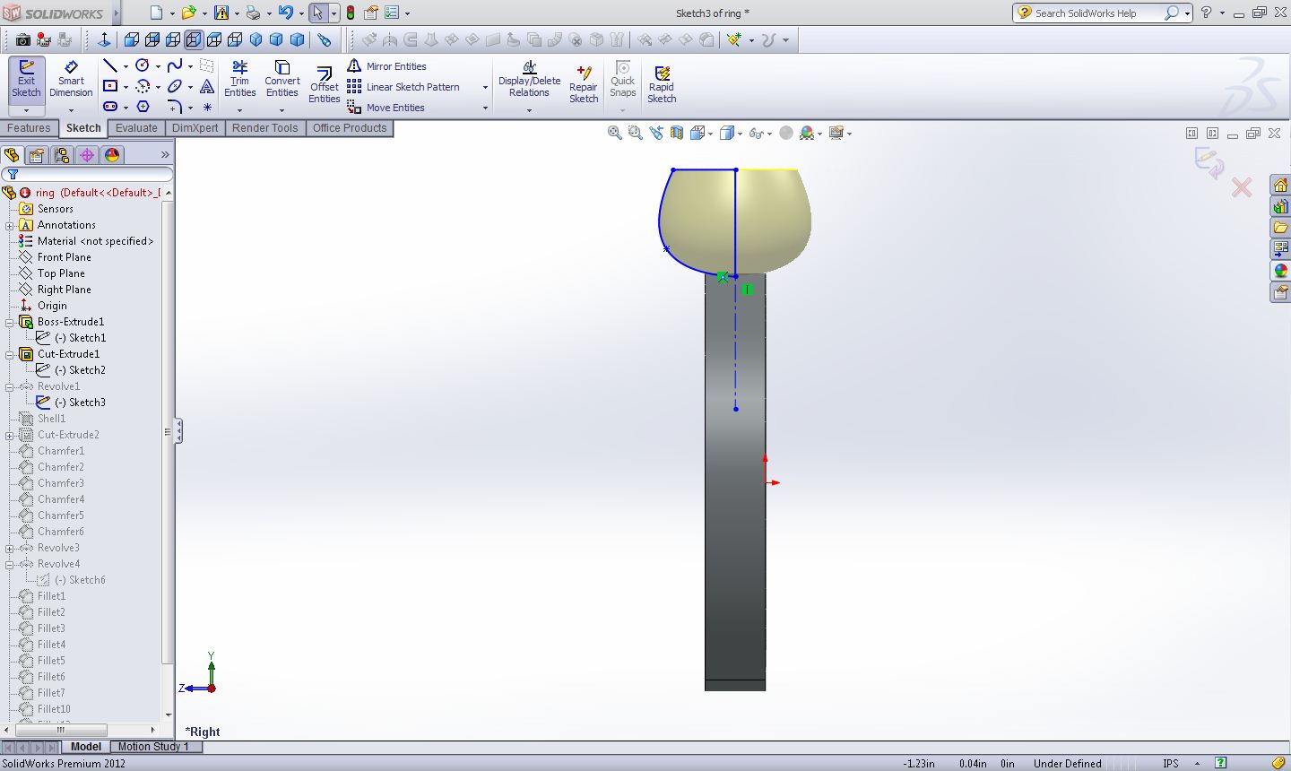The image size is (1291, 771).
Task: Open Linear Sketch Pattern dropdown arrow
Action: point(485,87)
